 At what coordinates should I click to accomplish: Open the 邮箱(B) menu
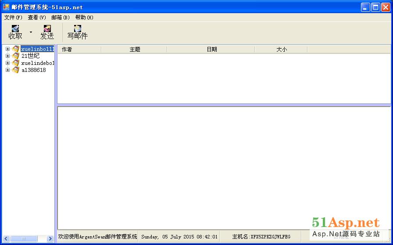pos(60,18)
